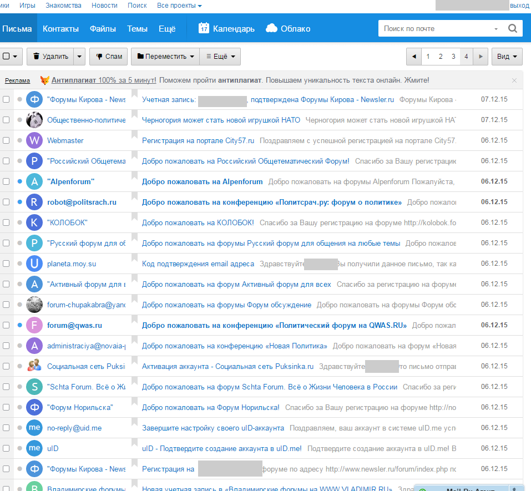Go to the previous page arrow
Screen dimensions: 531x491
(414, 57)
